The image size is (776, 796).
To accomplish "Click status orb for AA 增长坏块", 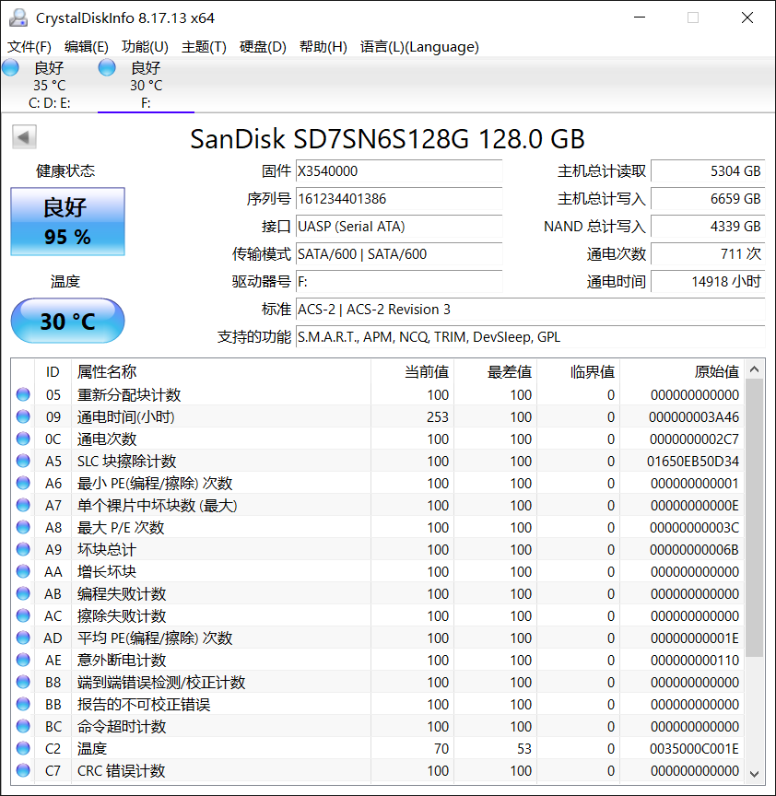I will [x=23, y=571].
